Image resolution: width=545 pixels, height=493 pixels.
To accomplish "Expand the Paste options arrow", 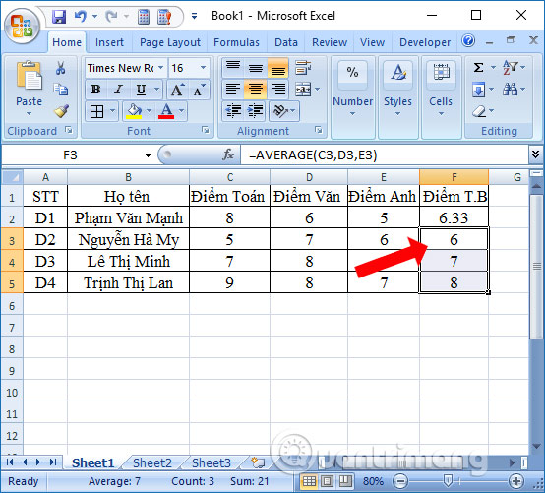I will (29, 114).
